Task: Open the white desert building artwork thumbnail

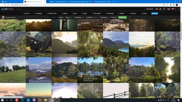Action: click(x=116, y=25)
